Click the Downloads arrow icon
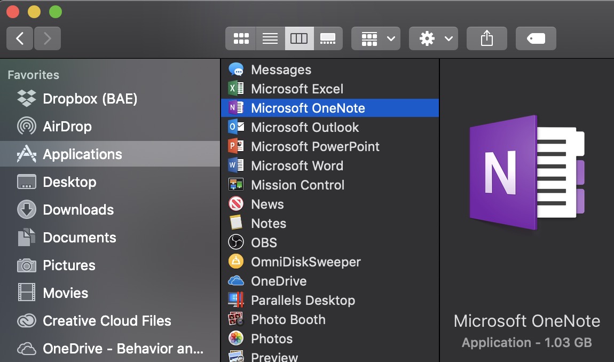Viewport: 614px width, 362px height. 27,210
